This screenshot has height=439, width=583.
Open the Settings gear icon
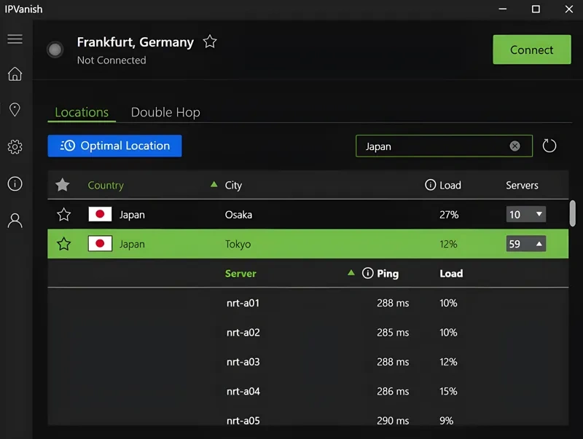tap(15, 147)
